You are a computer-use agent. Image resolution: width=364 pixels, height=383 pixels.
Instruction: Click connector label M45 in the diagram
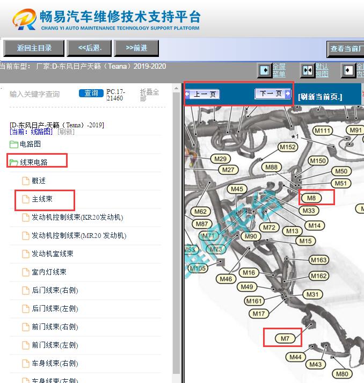237,189
